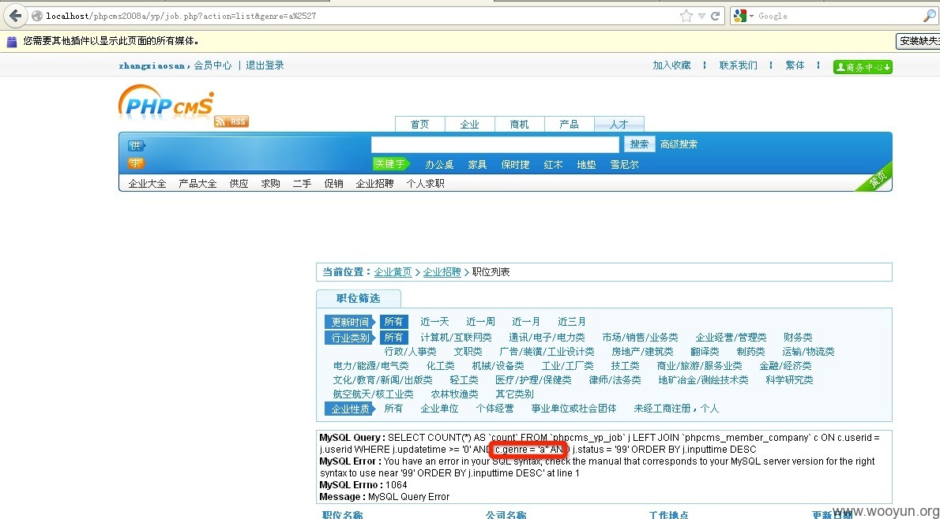Open RSS feed icon under logo
940x519 pixels.
[231, 121]
